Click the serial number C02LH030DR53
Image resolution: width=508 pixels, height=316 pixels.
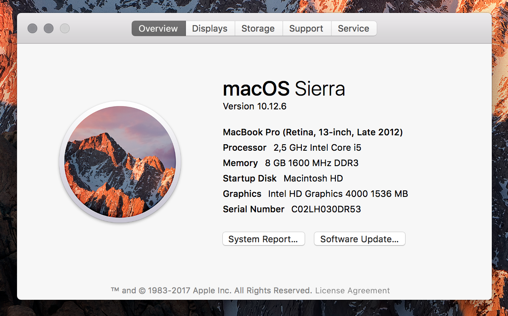pyautogui.click(x=326, y=209)
